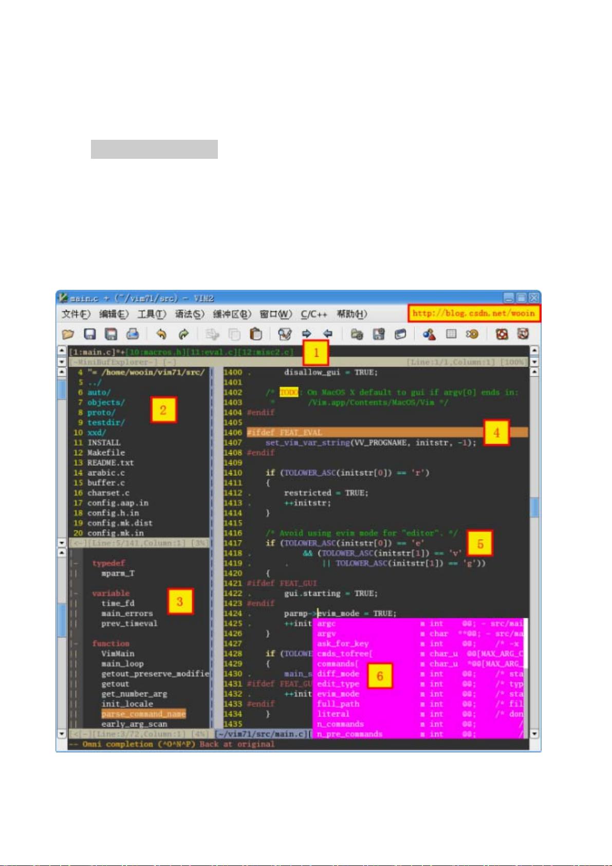Switch to the 12:misc2.c buffer tab
This screenshot has height=866, width=612.
(266, 352)
